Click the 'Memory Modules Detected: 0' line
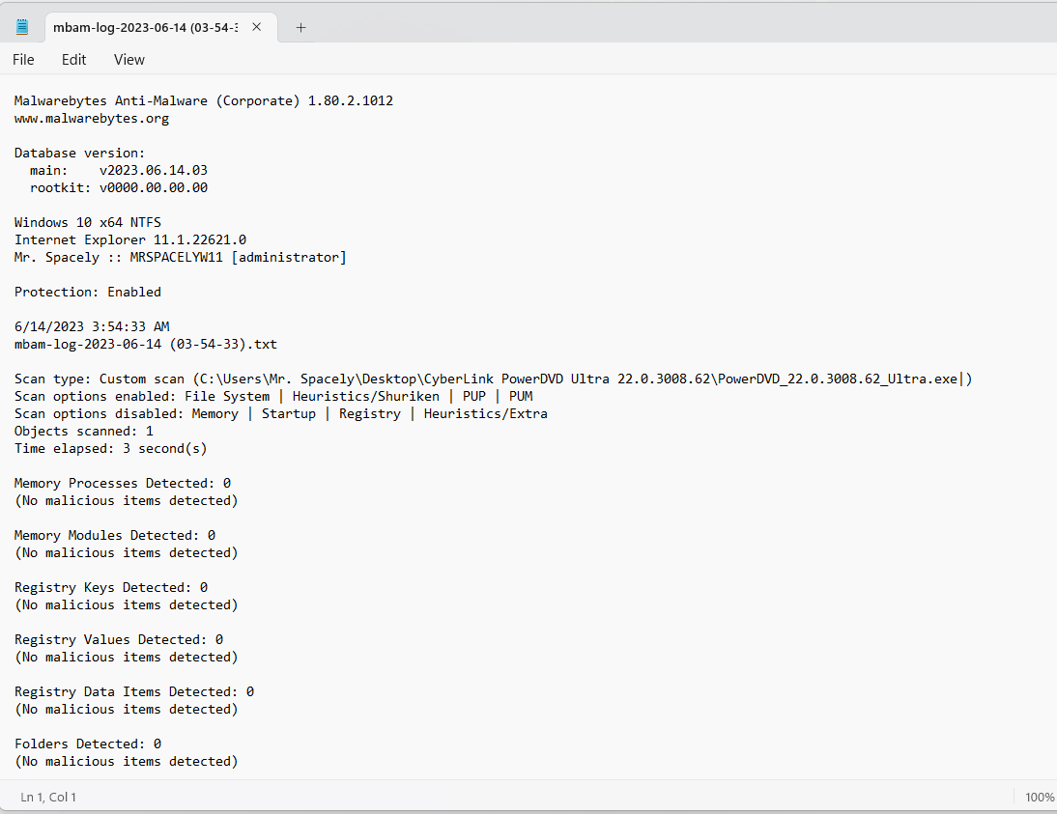 click(x=115, y=536)
